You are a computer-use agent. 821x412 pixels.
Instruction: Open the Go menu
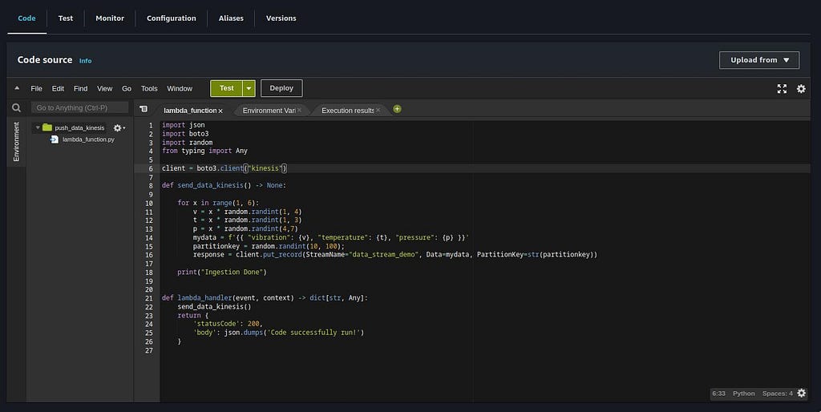point(127,88)
